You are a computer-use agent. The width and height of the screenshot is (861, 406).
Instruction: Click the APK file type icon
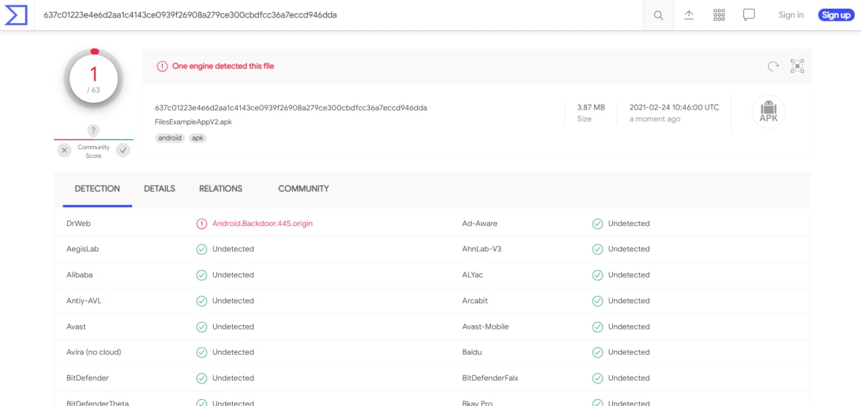(x=768, y=112)
